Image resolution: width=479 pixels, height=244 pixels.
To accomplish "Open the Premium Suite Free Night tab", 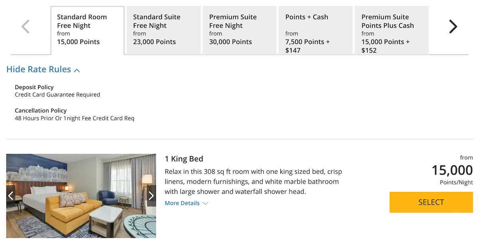I will [239, 30].
